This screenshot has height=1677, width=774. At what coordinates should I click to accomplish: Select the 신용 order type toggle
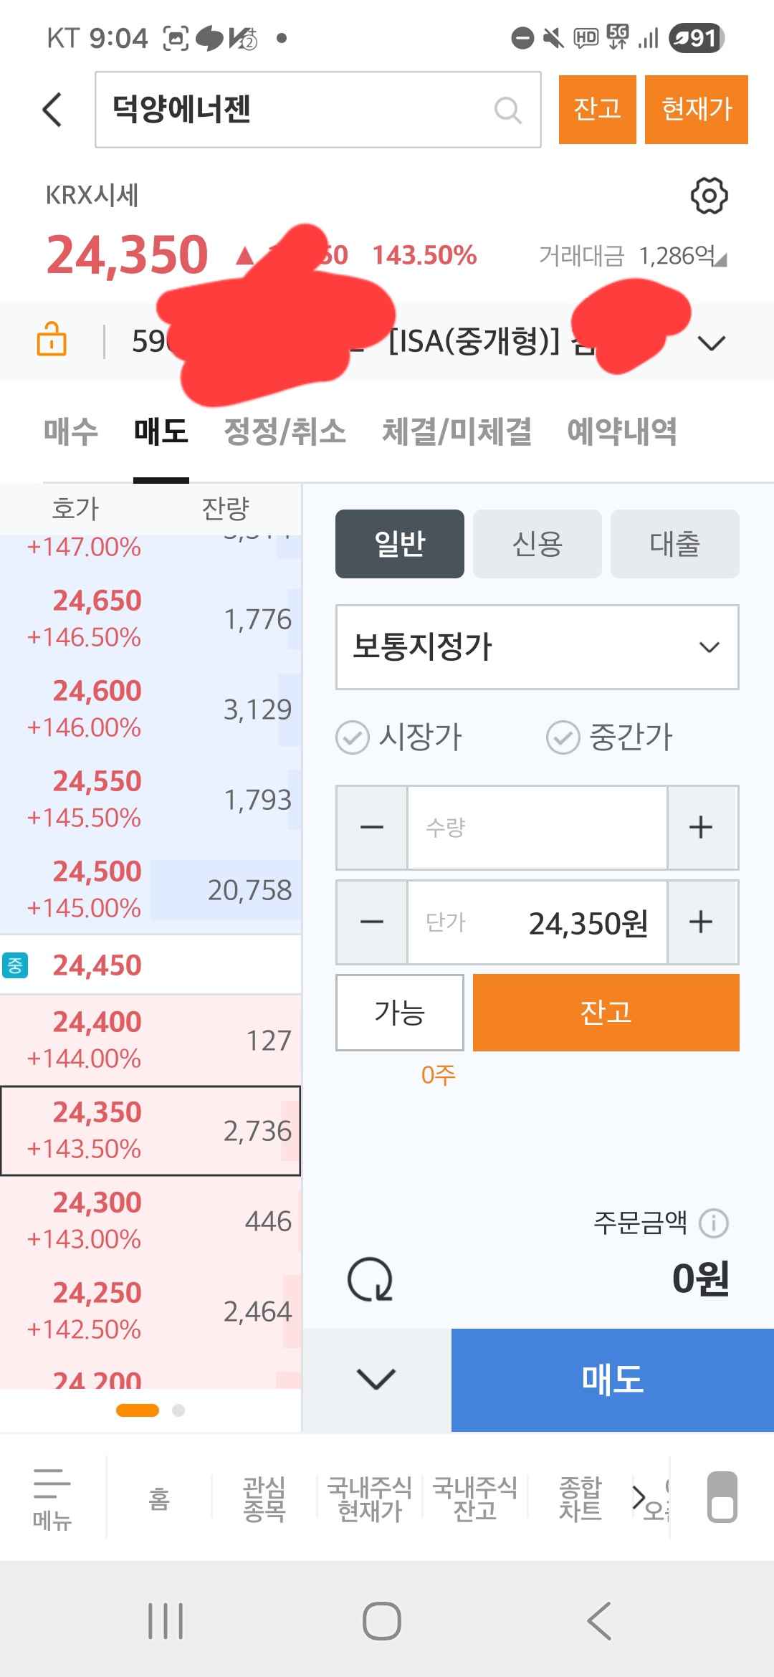[x=537, y=544]
